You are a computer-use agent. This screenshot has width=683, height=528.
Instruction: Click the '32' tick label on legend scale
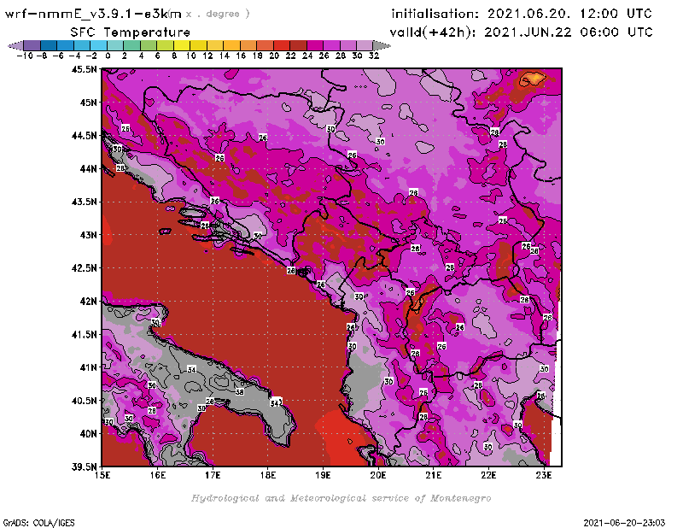pos(374,56)
